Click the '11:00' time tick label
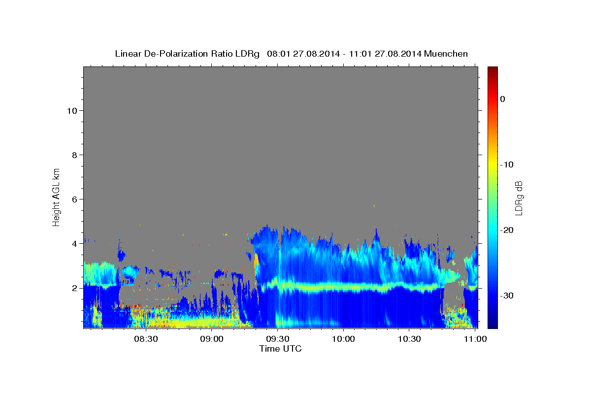 point(475,339)
